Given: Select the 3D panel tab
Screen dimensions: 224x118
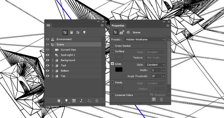Looking at the screenshot, I should pos(48,25).
